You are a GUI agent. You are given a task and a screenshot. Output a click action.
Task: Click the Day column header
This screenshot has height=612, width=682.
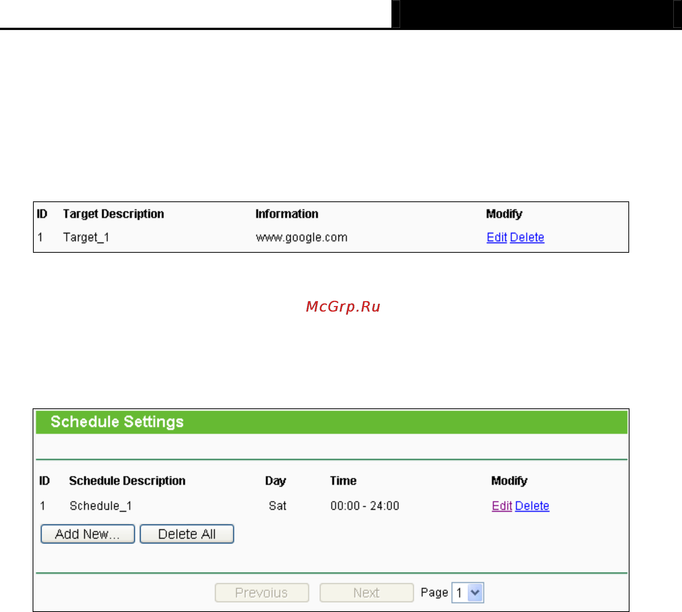[x=276, y=481]
